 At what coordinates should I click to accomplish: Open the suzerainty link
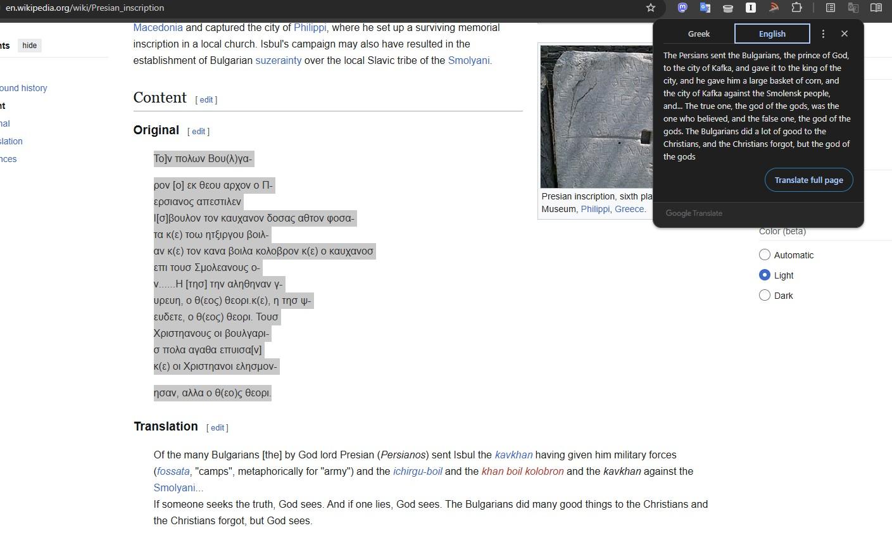coord(278,61)
